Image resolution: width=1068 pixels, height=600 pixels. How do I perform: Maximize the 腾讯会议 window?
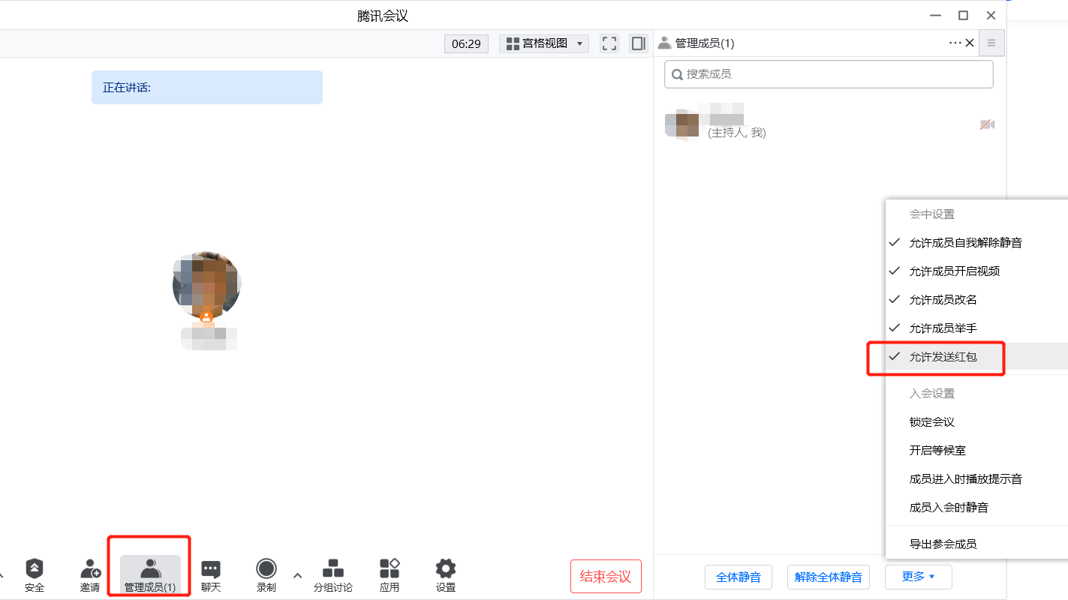963,16
